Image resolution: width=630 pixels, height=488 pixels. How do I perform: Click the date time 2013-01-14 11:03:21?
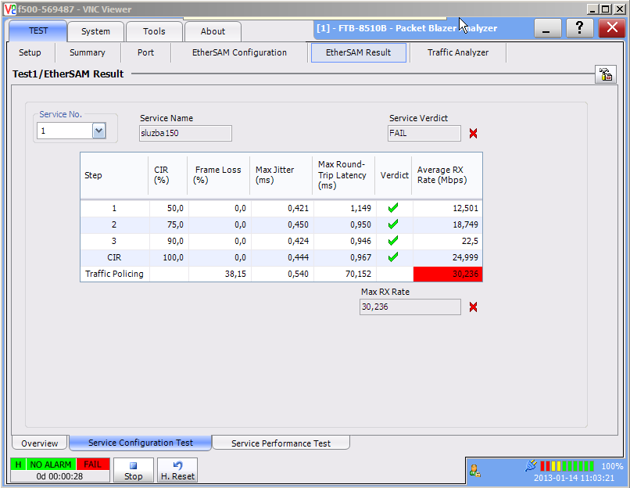pos(574,478)
